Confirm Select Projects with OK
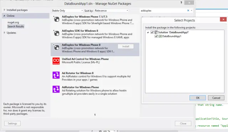The image size is (228, 132). tap(198, 98)
